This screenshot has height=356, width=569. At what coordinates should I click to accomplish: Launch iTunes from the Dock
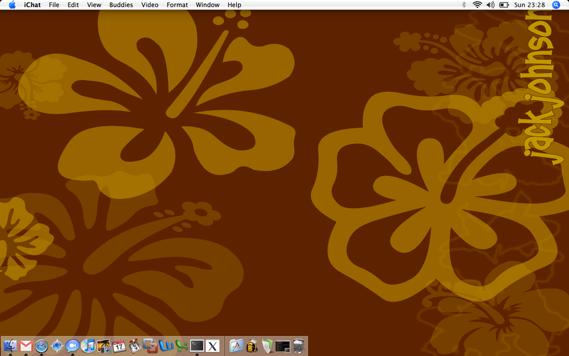click(88, 346)
